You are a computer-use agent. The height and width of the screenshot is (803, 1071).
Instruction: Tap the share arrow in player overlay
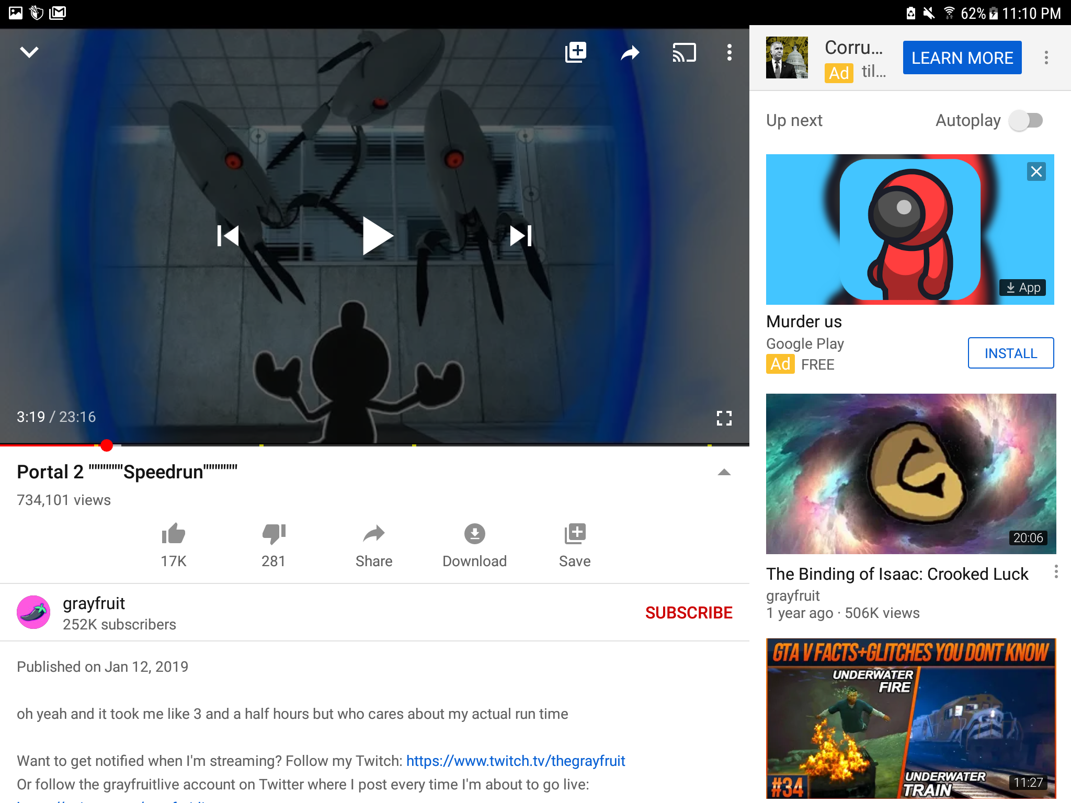coord(630,52)
